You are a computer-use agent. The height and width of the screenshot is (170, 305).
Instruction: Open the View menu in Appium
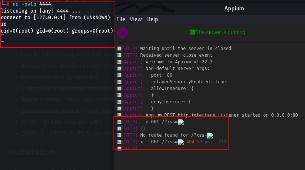tap(136, 19)
